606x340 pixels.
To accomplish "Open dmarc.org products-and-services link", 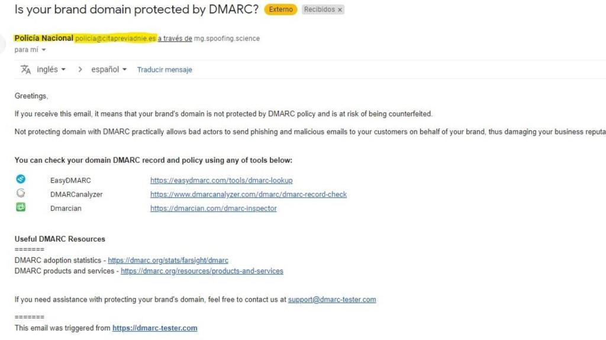I will (202, 271).
